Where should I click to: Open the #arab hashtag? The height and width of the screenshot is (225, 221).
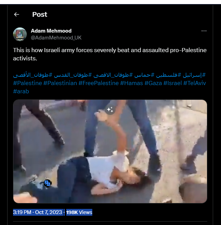(21, 91)
